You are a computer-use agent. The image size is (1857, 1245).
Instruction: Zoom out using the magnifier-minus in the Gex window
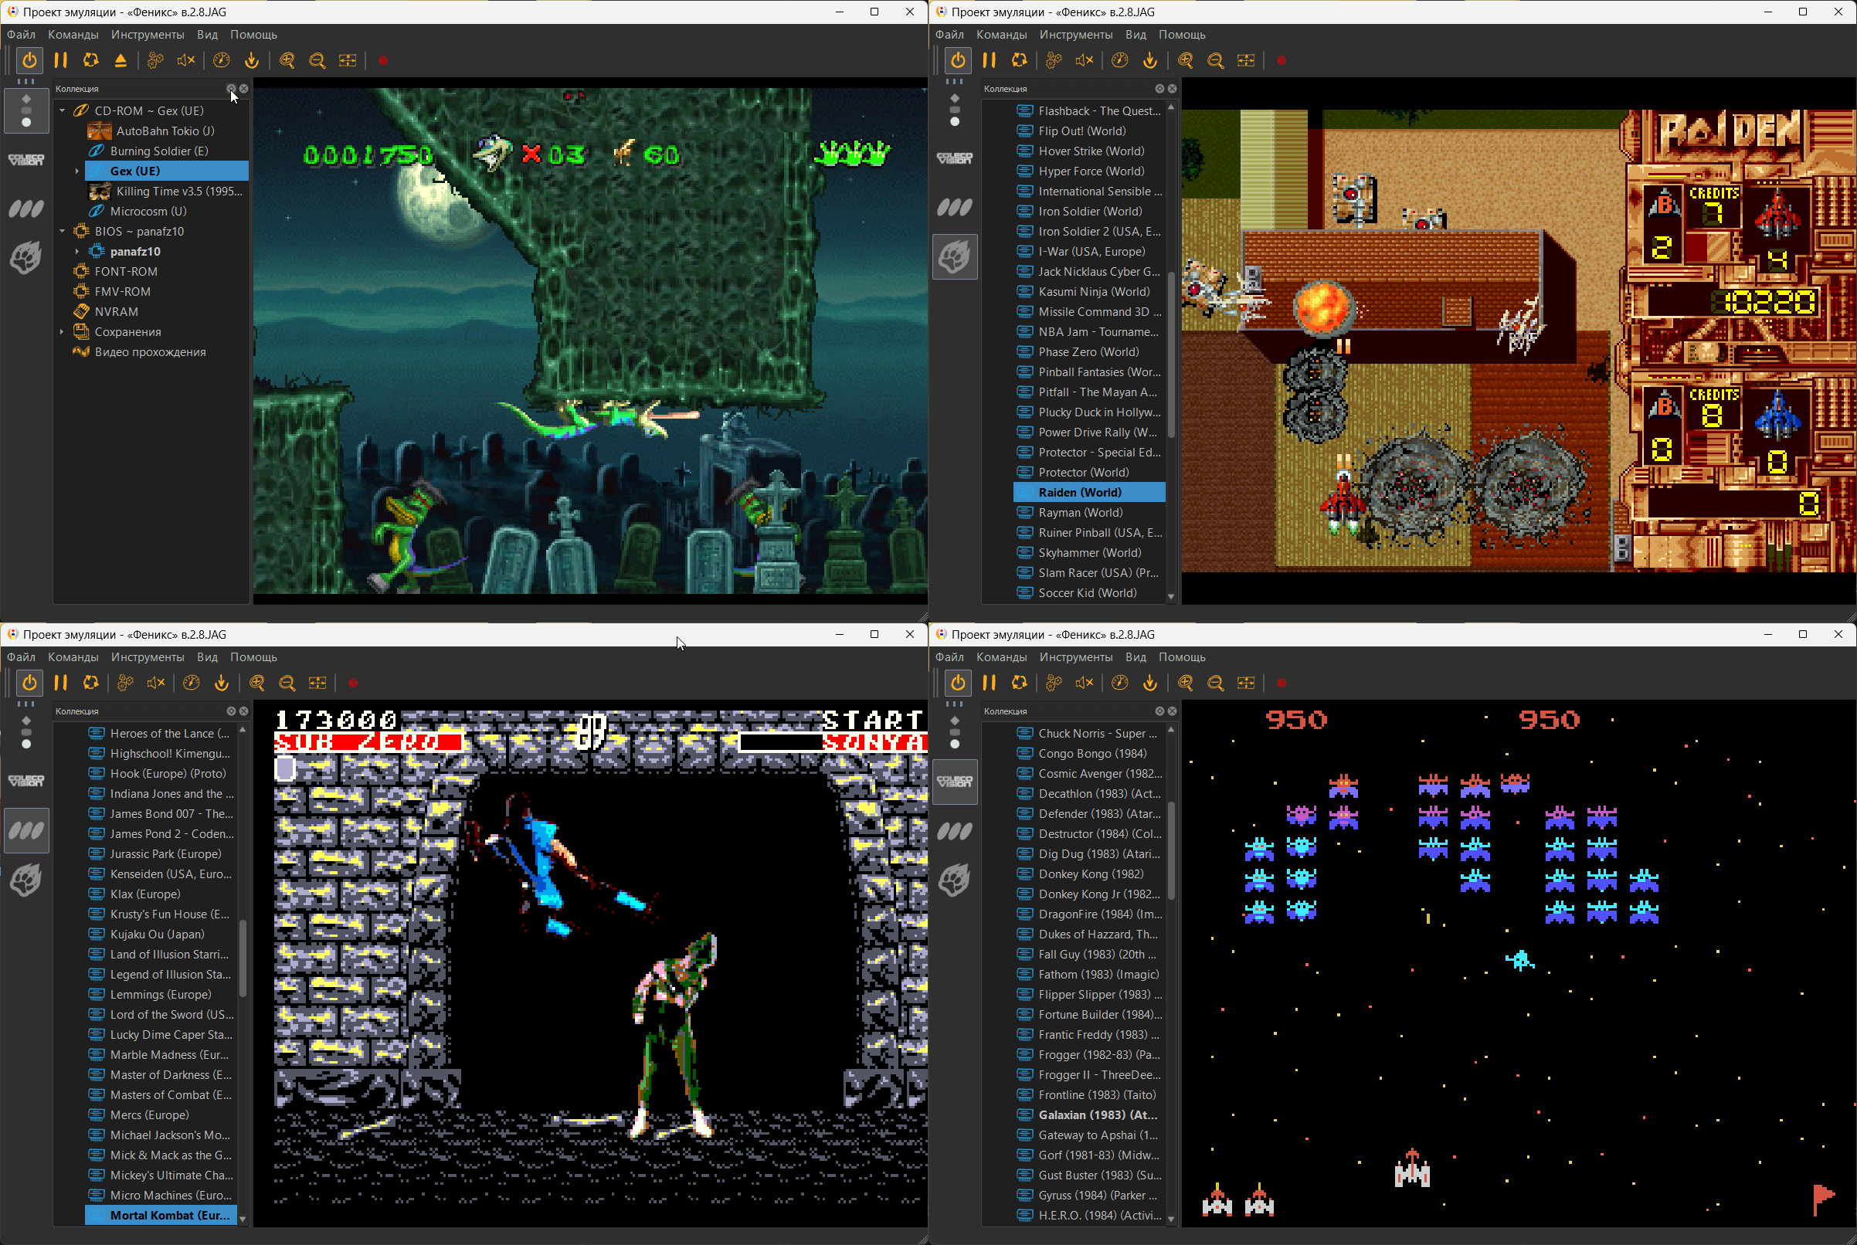point(317,60)
